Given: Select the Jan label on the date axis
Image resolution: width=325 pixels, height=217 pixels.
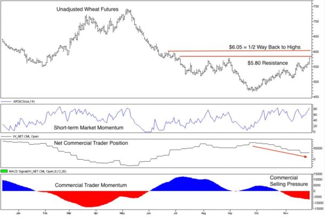Looking at the screenshot, I should (x=19, y=212).
